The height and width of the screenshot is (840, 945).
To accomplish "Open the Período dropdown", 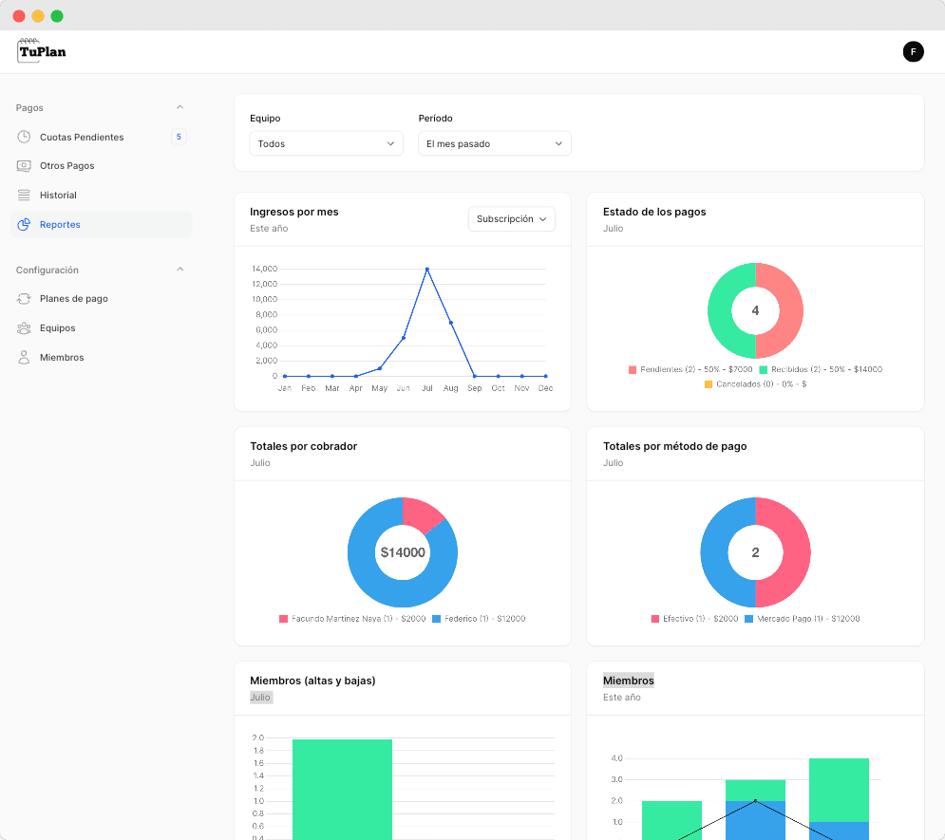I will (x=494, y=144).
